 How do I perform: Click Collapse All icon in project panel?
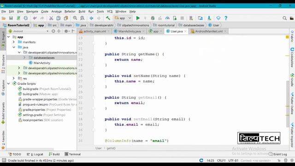coord(59,31)
